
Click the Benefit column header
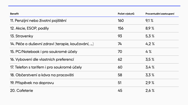[x=14, y=13]
